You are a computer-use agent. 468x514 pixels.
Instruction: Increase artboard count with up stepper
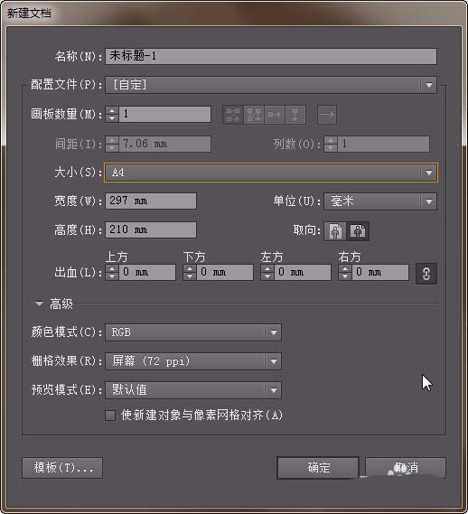[x=112, y=111]
